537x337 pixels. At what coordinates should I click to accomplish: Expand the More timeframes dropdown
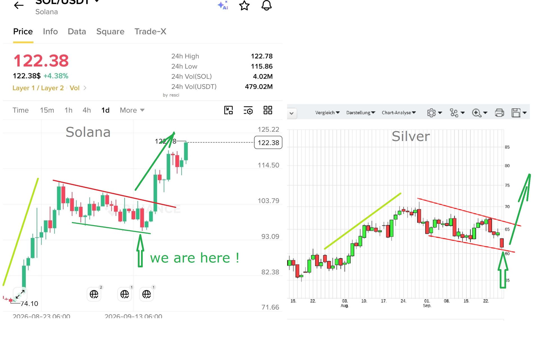coord(132,110)
